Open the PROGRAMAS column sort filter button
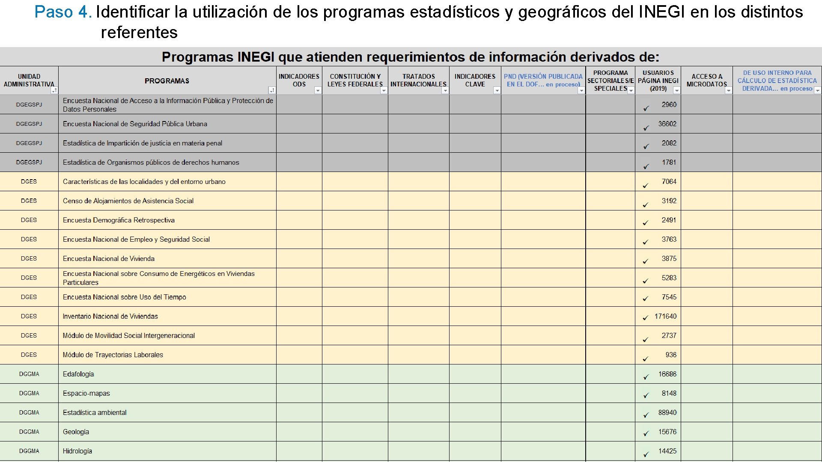This screenshot has height=462, width=822. click(272, 90)
